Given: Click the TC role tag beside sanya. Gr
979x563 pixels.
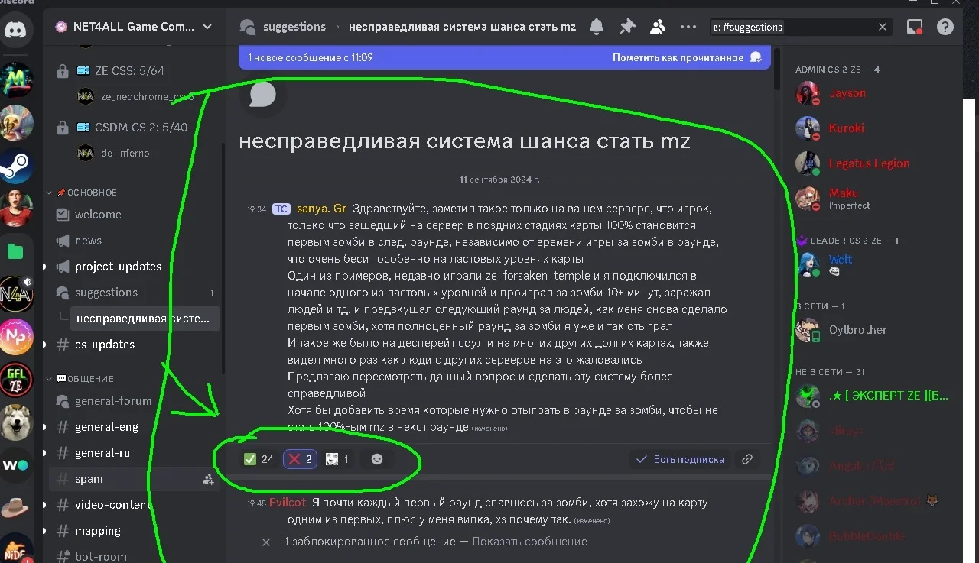Looking at the screenshot, I should pos(281,209).
